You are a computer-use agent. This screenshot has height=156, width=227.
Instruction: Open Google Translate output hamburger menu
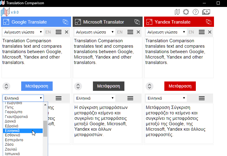58,98
